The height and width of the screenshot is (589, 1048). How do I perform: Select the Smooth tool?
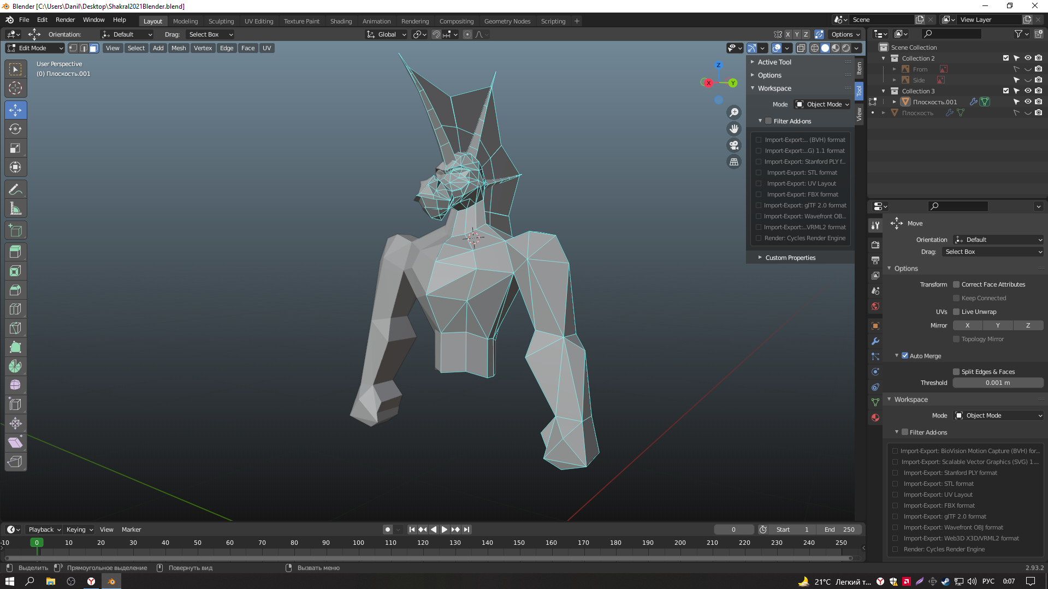point(15,385)
